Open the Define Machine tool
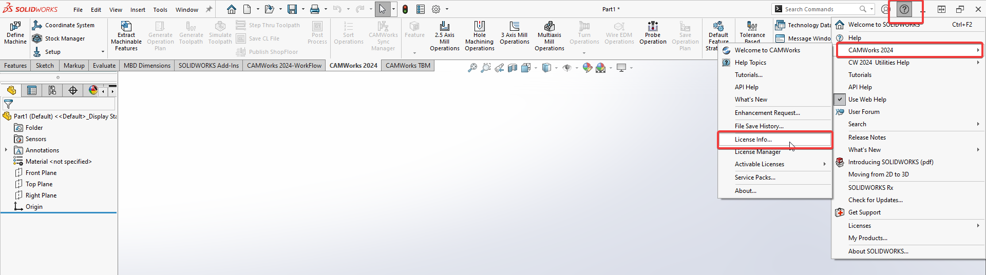Image resolution: width=986 pixels, height=275 pixels. tap(15, 33)
